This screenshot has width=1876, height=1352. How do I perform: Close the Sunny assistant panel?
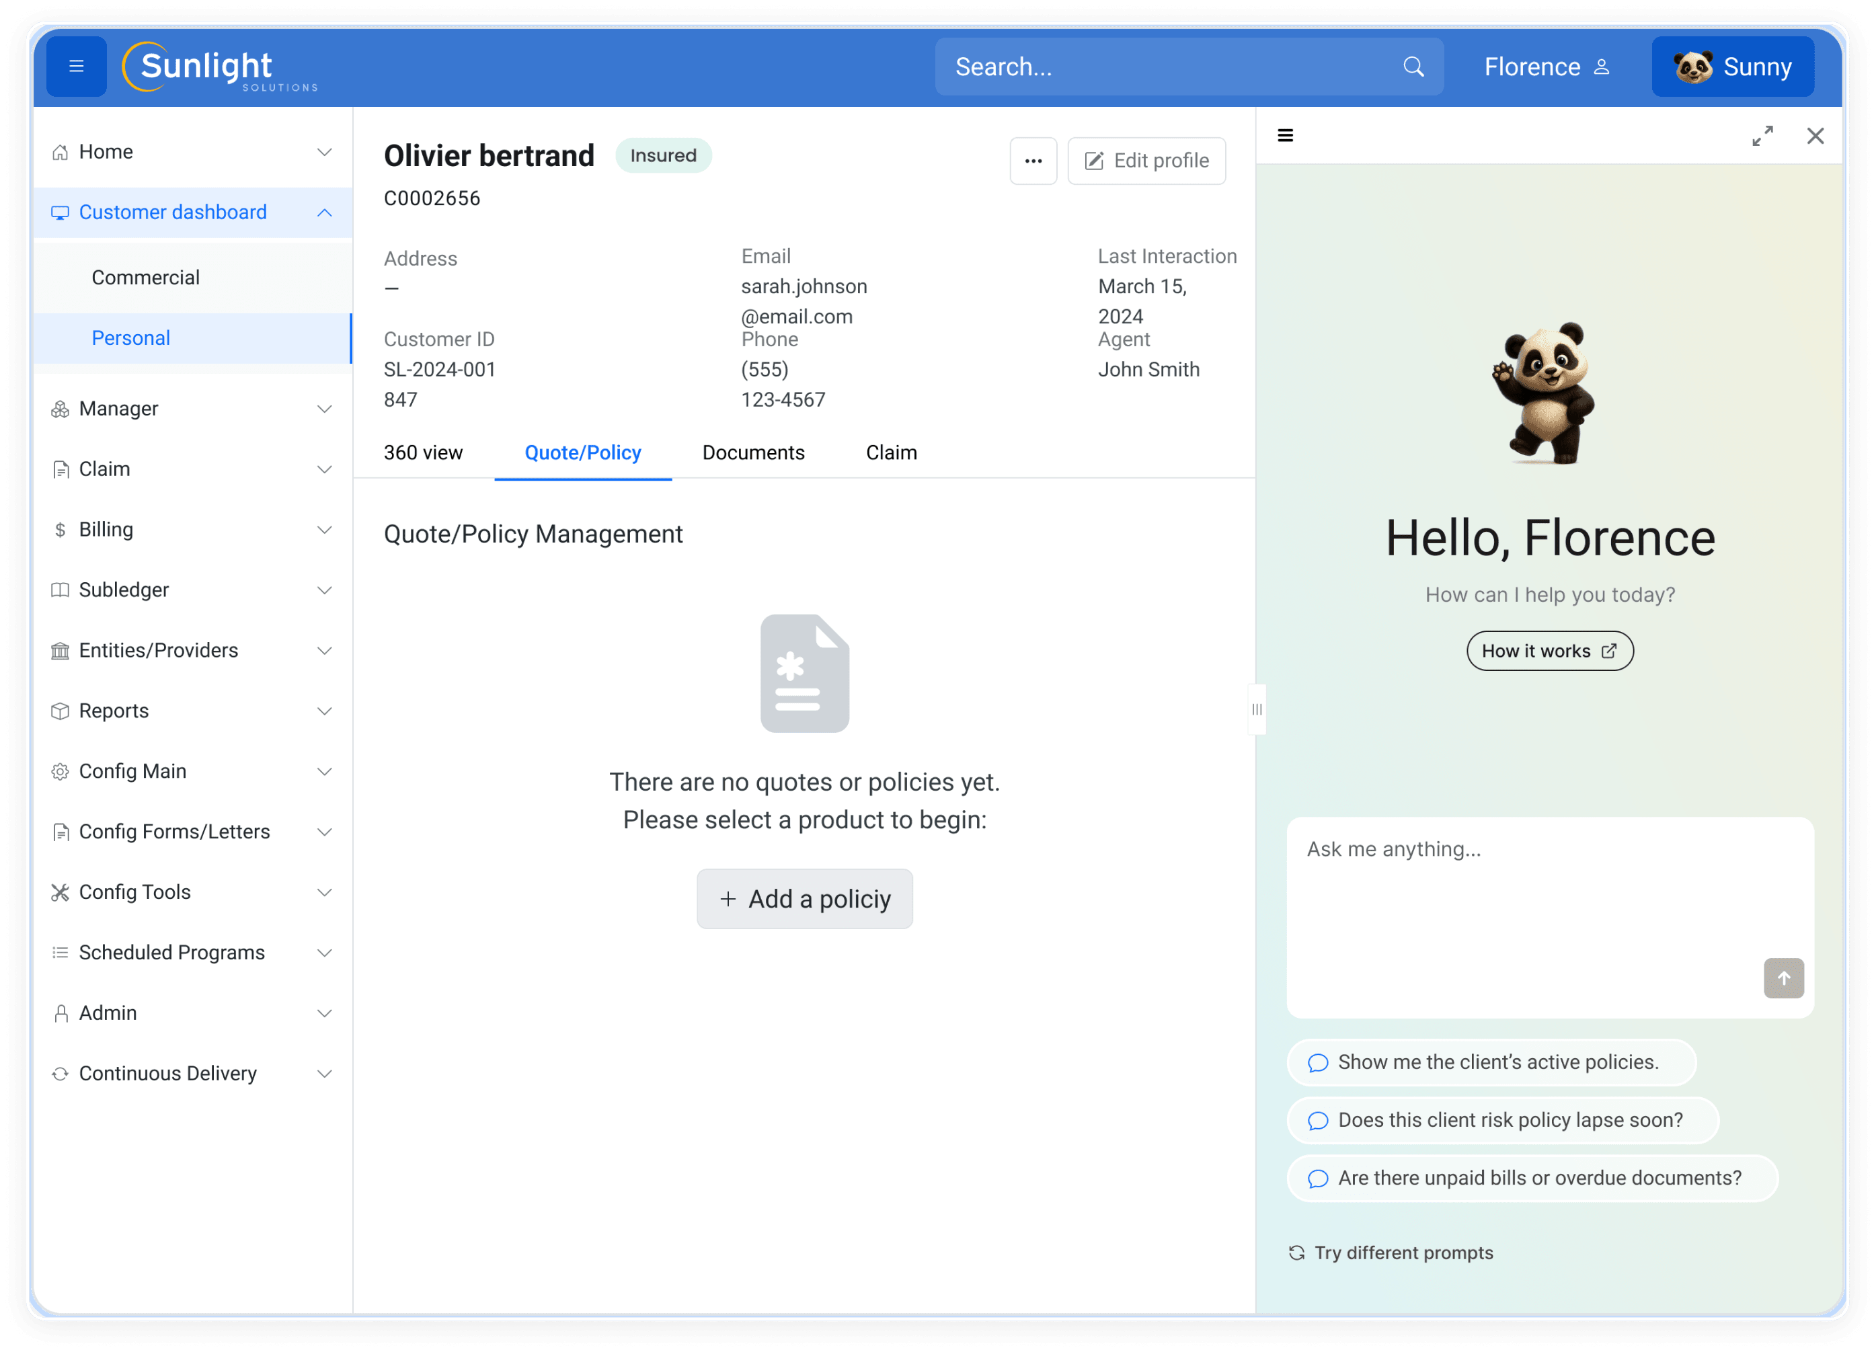(1815, 136)
